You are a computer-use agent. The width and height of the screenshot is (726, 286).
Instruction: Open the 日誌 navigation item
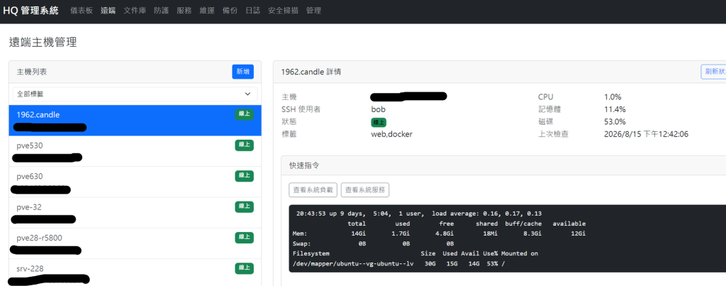[x=253, y=11]
